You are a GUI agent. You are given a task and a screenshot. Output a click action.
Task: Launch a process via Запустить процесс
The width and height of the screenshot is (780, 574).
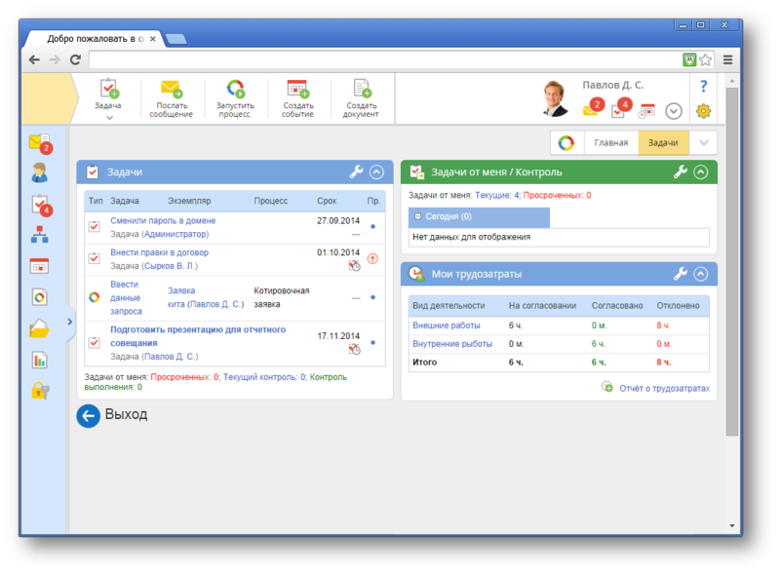tap(234, 90)
